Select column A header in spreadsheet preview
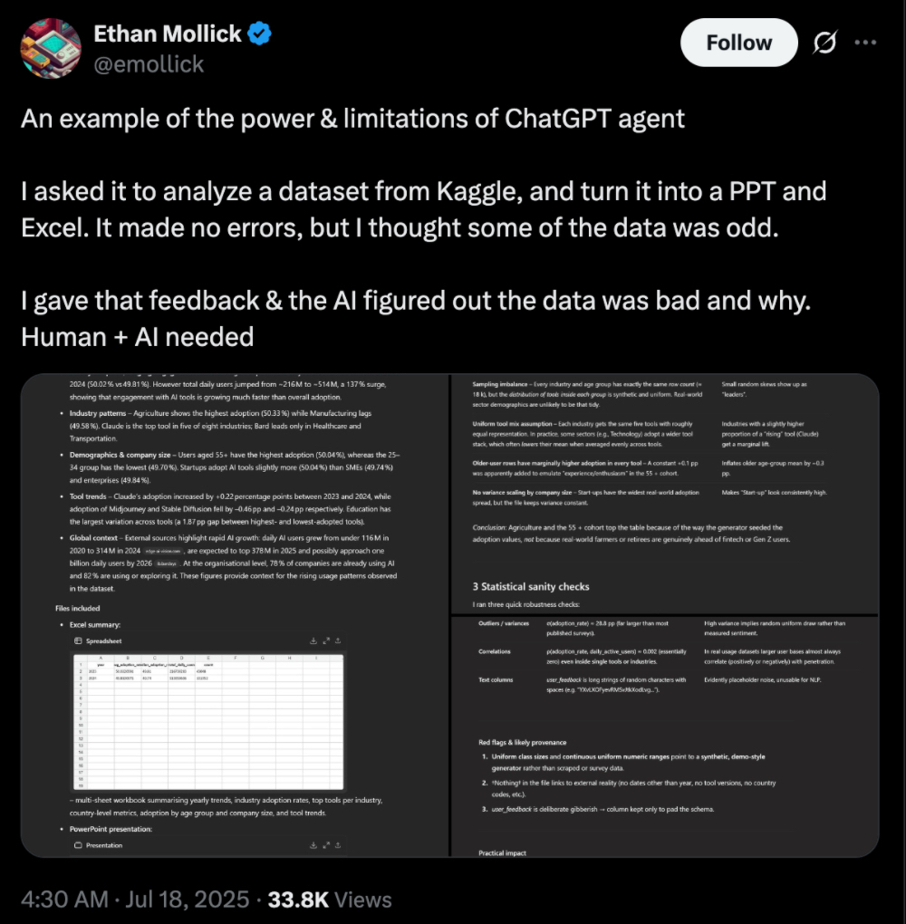Screen dimensions: 906x924 click(x=102, y=659)
